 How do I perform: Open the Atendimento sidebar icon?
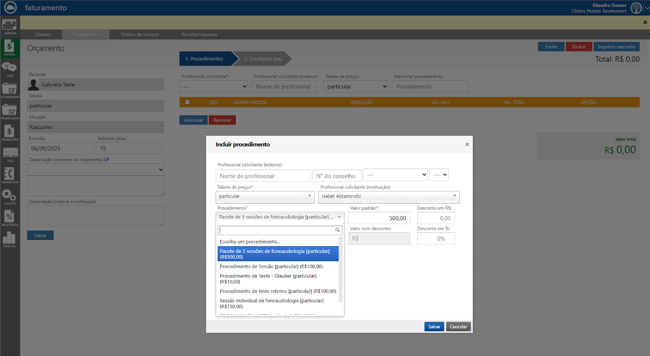coord(10,90)
